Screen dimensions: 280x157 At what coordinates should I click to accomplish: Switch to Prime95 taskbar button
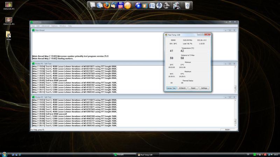tap(125, 155)
